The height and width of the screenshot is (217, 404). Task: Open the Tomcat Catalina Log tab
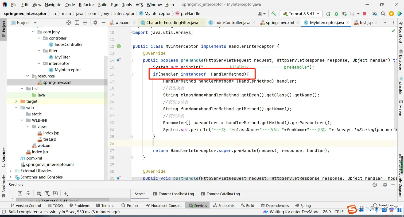point(220,194)
